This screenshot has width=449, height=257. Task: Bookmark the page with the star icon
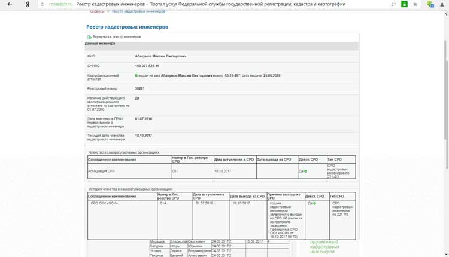(415, 4)
